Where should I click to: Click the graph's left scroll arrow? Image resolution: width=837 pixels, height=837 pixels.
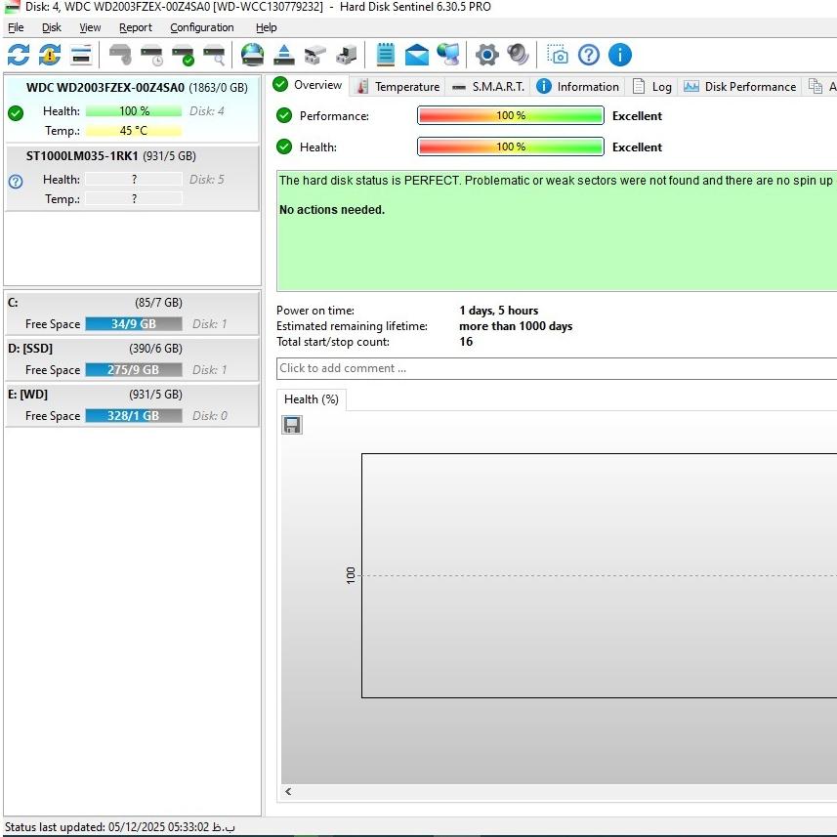289,792
